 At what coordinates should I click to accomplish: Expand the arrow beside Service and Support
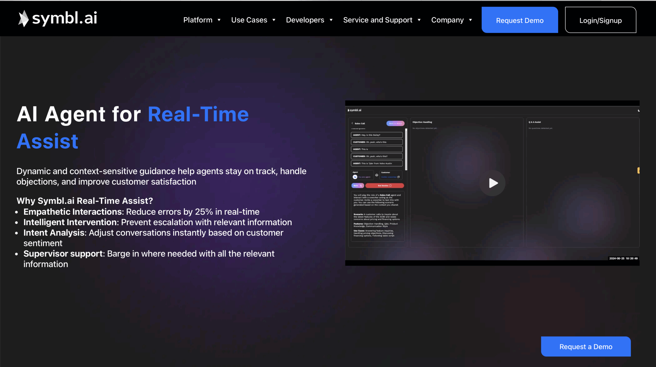pyautogui.click(x=419, y=20)
